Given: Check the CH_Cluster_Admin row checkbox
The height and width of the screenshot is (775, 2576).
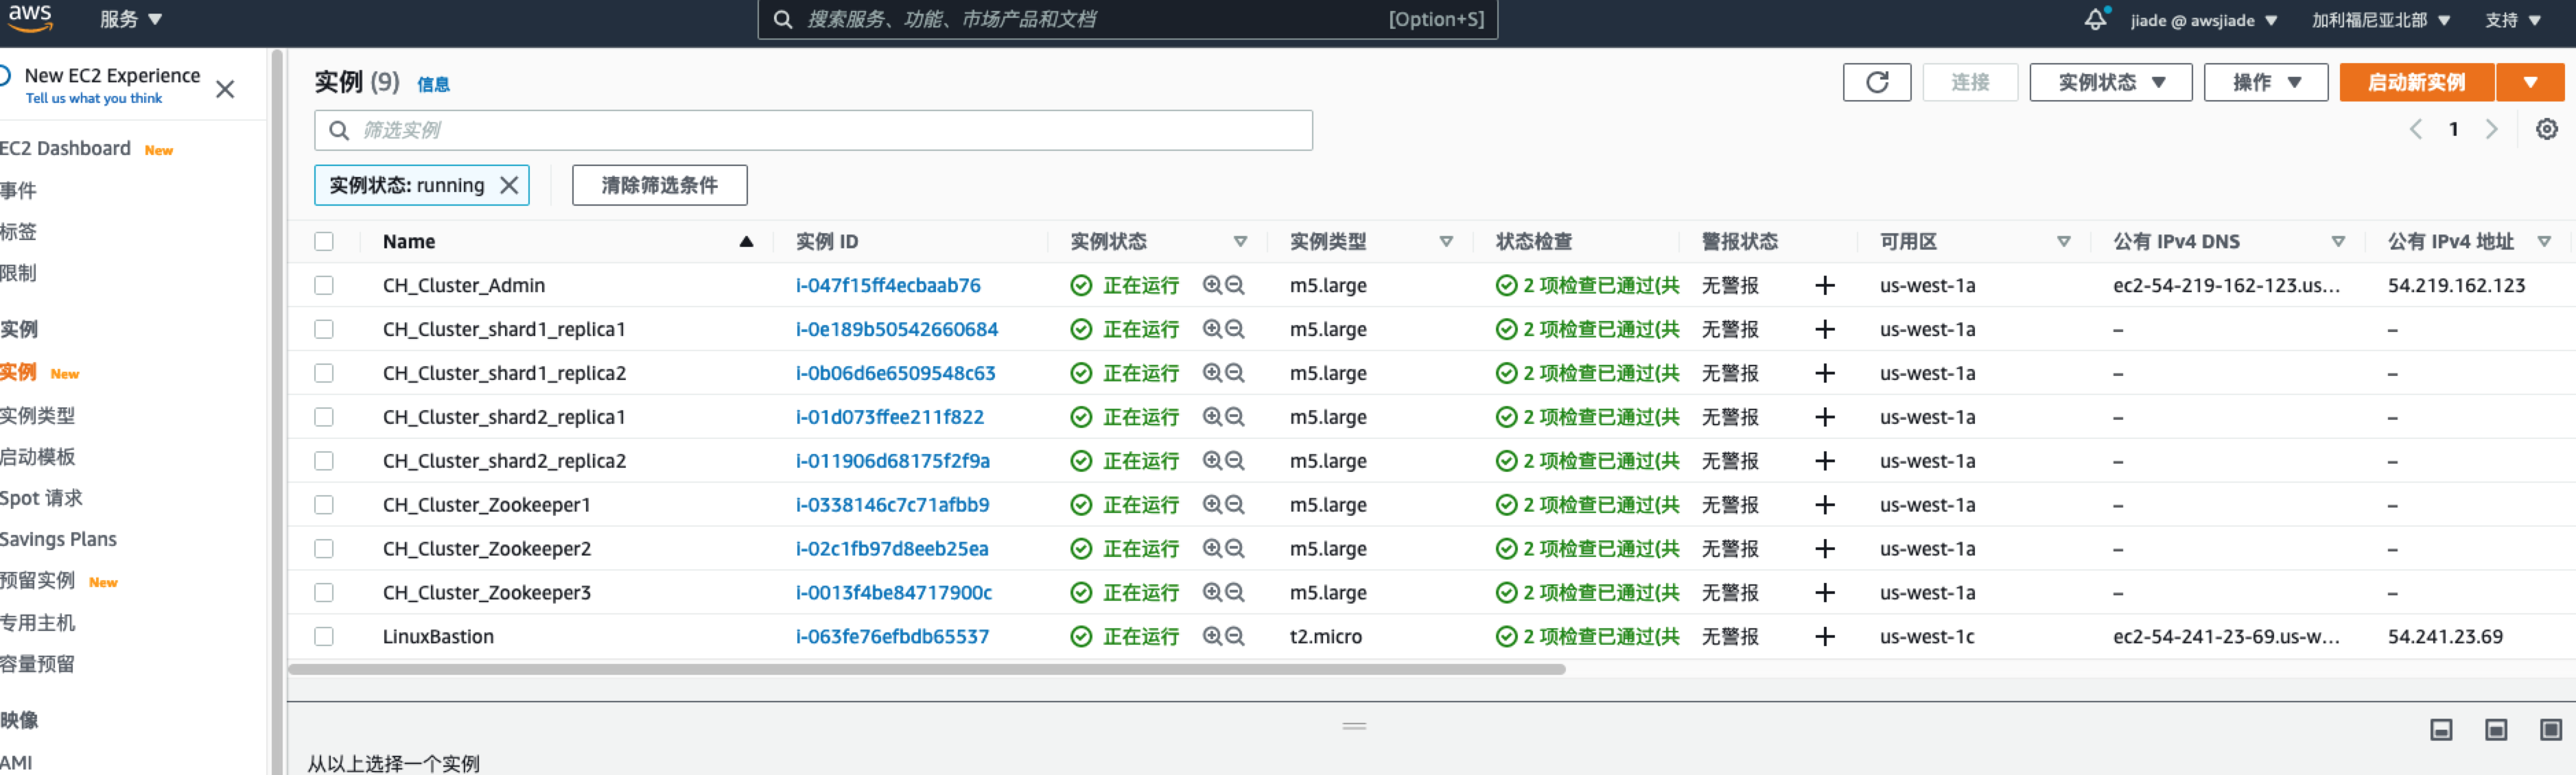Looking at the screenshot, I should (324, 285).
